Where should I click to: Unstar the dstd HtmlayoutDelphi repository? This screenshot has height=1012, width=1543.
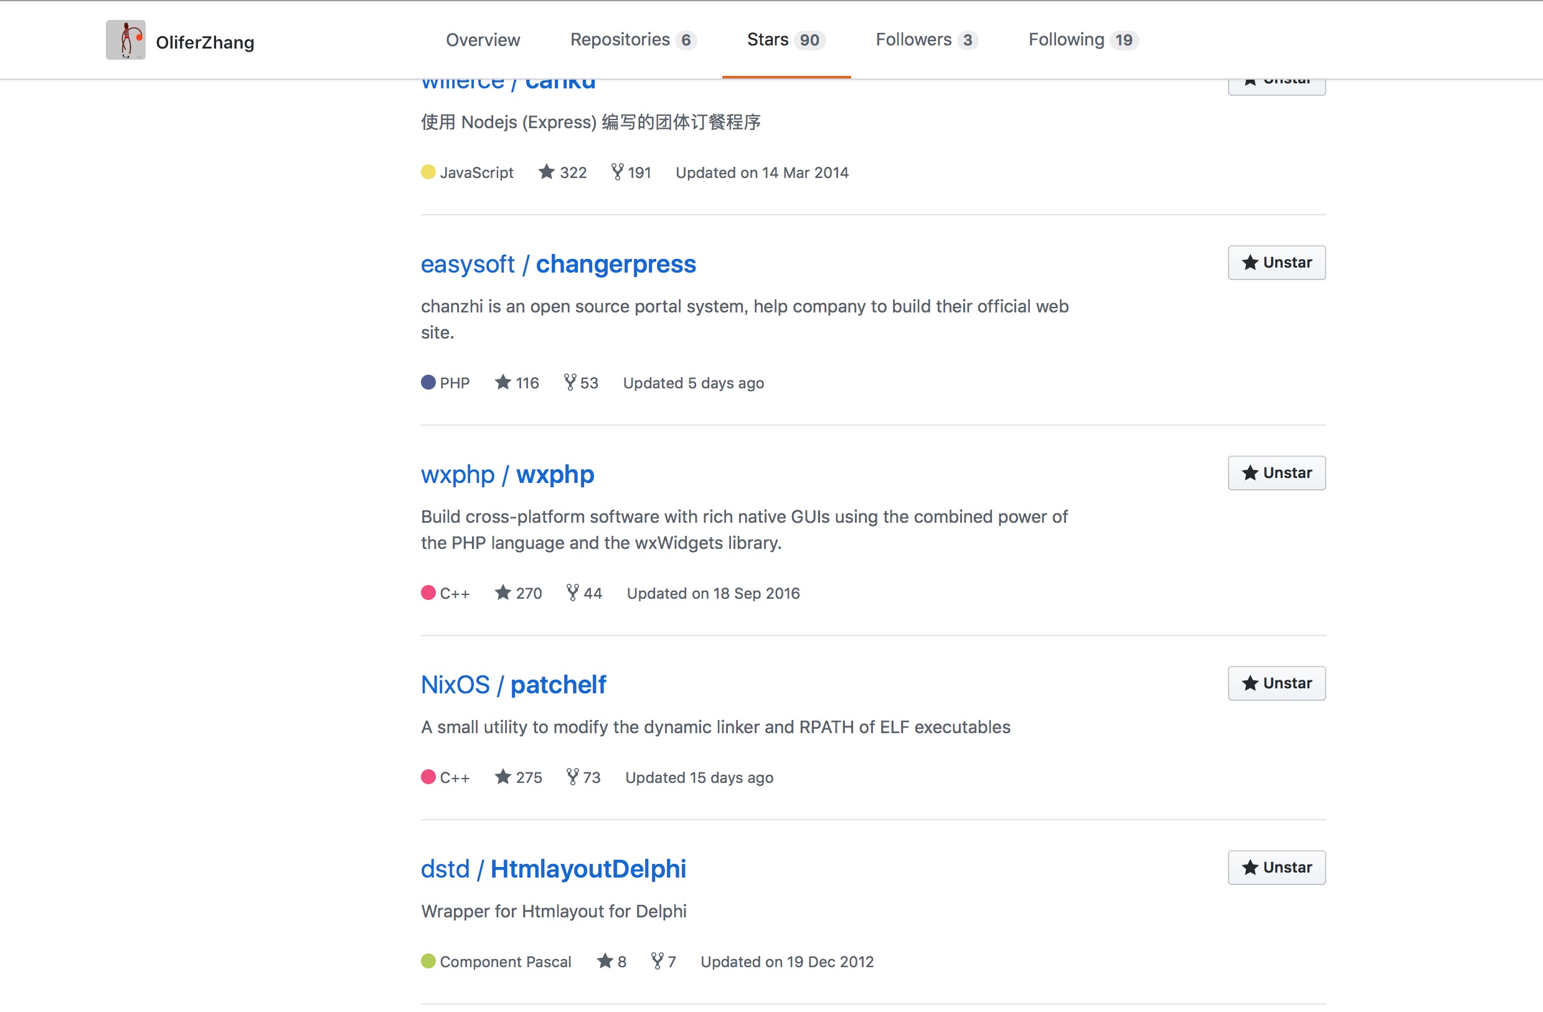tap(1276, 868)
